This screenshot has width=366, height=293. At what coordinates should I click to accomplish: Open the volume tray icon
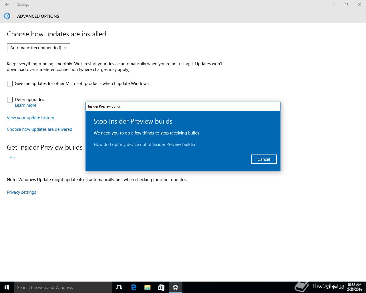coord(334,287)
